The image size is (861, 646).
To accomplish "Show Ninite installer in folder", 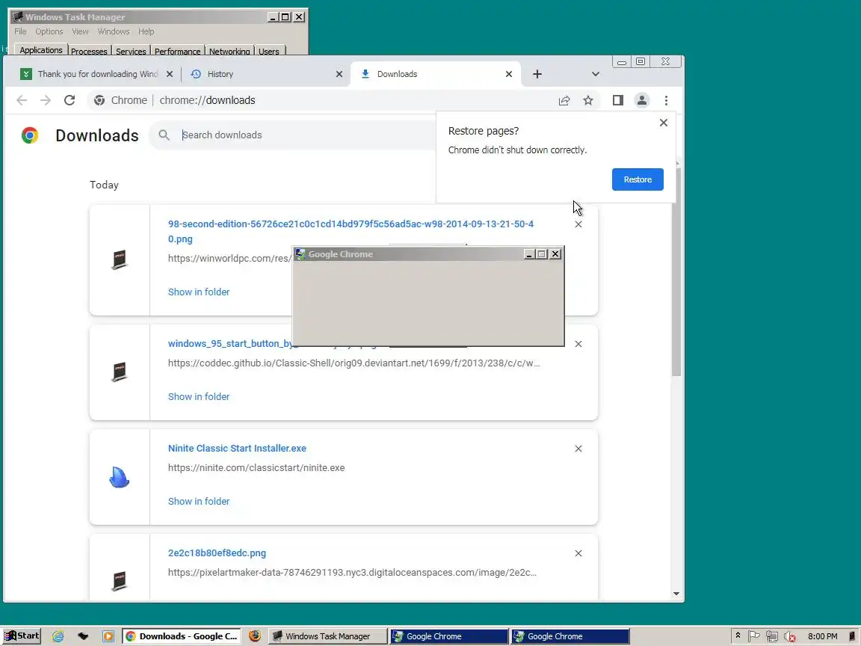I will click(199, 502).
